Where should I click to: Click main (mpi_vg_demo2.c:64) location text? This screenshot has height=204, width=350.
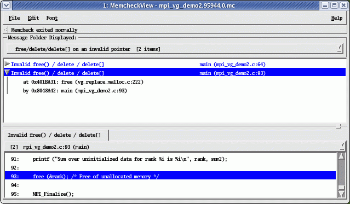pyautogui.click(x=232, y=65)
